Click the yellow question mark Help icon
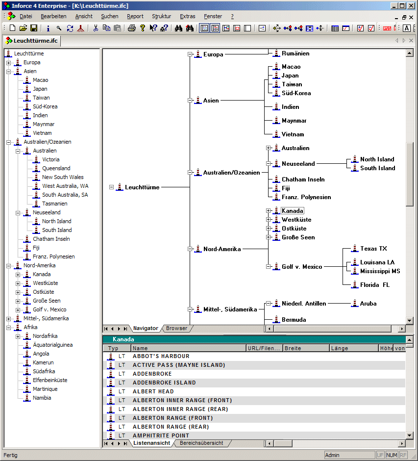The height and width of the screenshot is (461, 418). click(143, 28)
